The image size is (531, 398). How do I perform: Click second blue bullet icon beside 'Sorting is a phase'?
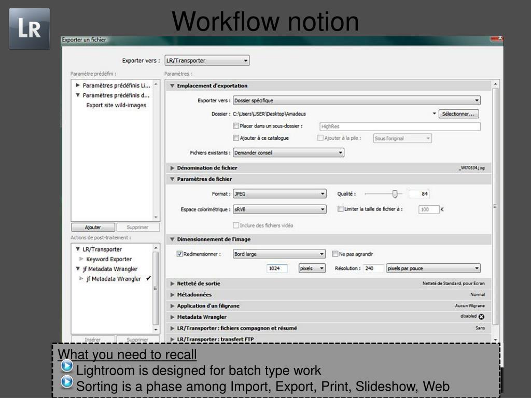point(67,382)
